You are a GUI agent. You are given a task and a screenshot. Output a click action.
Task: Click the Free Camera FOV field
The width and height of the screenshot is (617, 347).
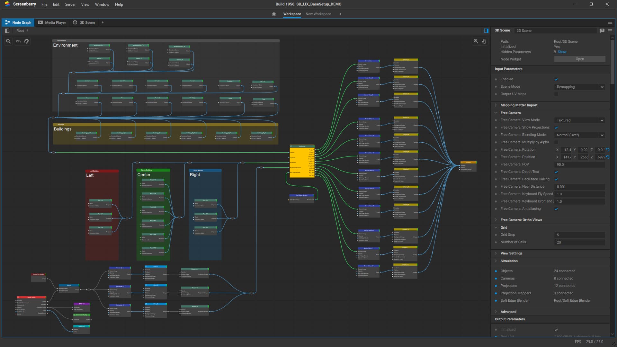point(579,165)
